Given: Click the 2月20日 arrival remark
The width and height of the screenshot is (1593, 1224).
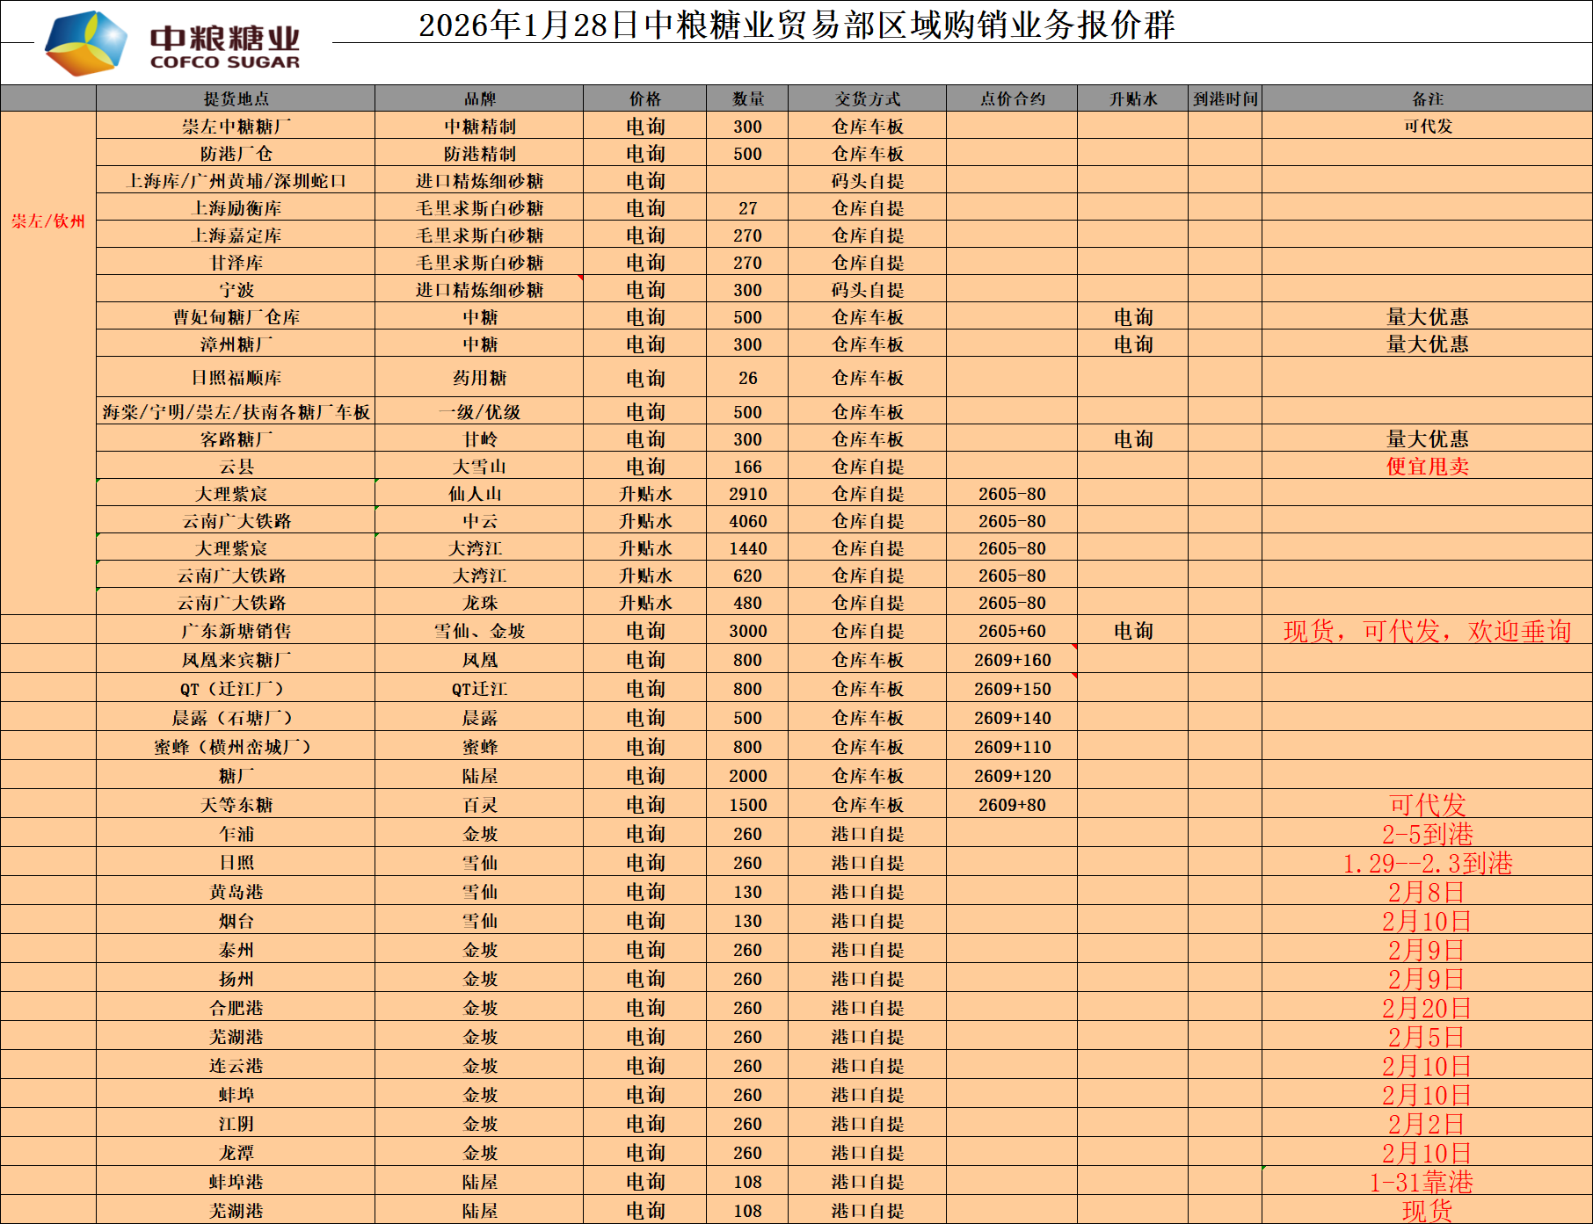Looking at the screenshot, I should [1427, 1008].
